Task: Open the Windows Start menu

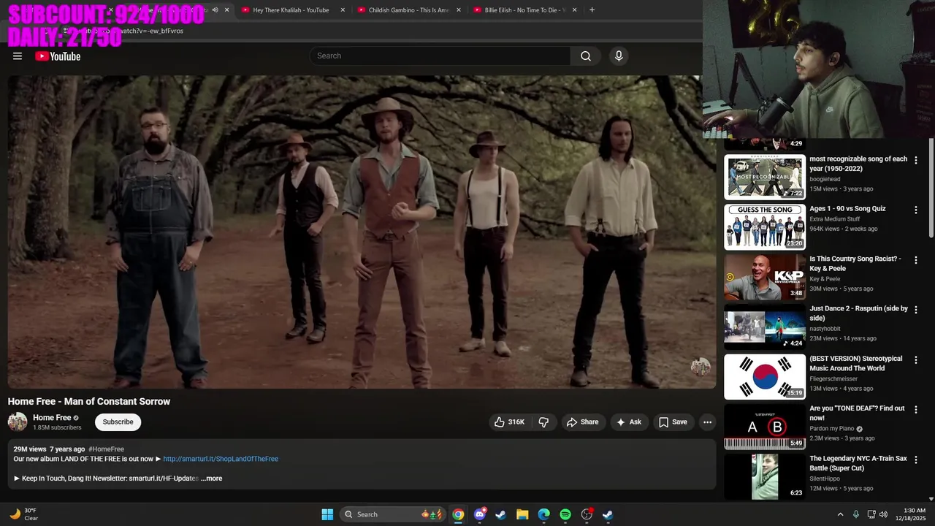Action: pyautogui.click(x=327, y=514)
